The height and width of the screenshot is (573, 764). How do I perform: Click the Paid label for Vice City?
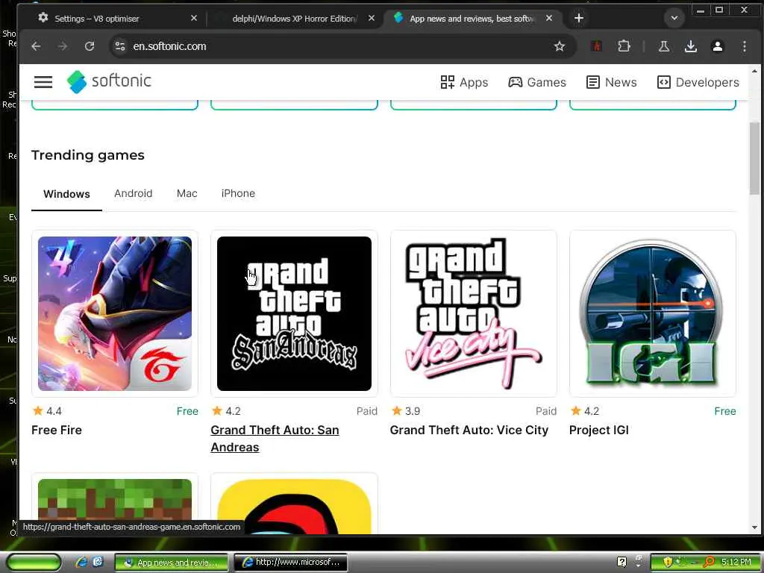[x=545, y=411]
